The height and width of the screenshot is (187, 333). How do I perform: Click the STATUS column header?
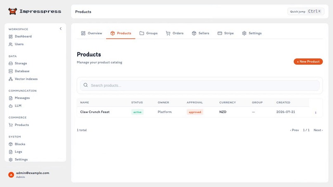point(137,102)
